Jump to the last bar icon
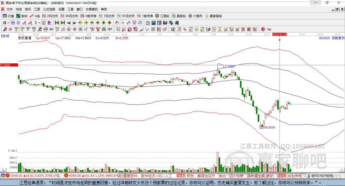Screen dimensions: 345x186 63,23
